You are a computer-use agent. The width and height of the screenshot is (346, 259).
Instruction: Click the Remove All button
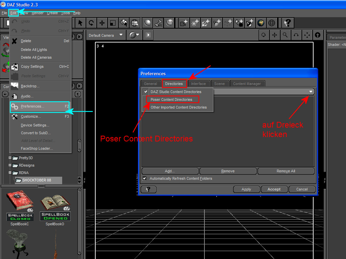pos(286,171)
